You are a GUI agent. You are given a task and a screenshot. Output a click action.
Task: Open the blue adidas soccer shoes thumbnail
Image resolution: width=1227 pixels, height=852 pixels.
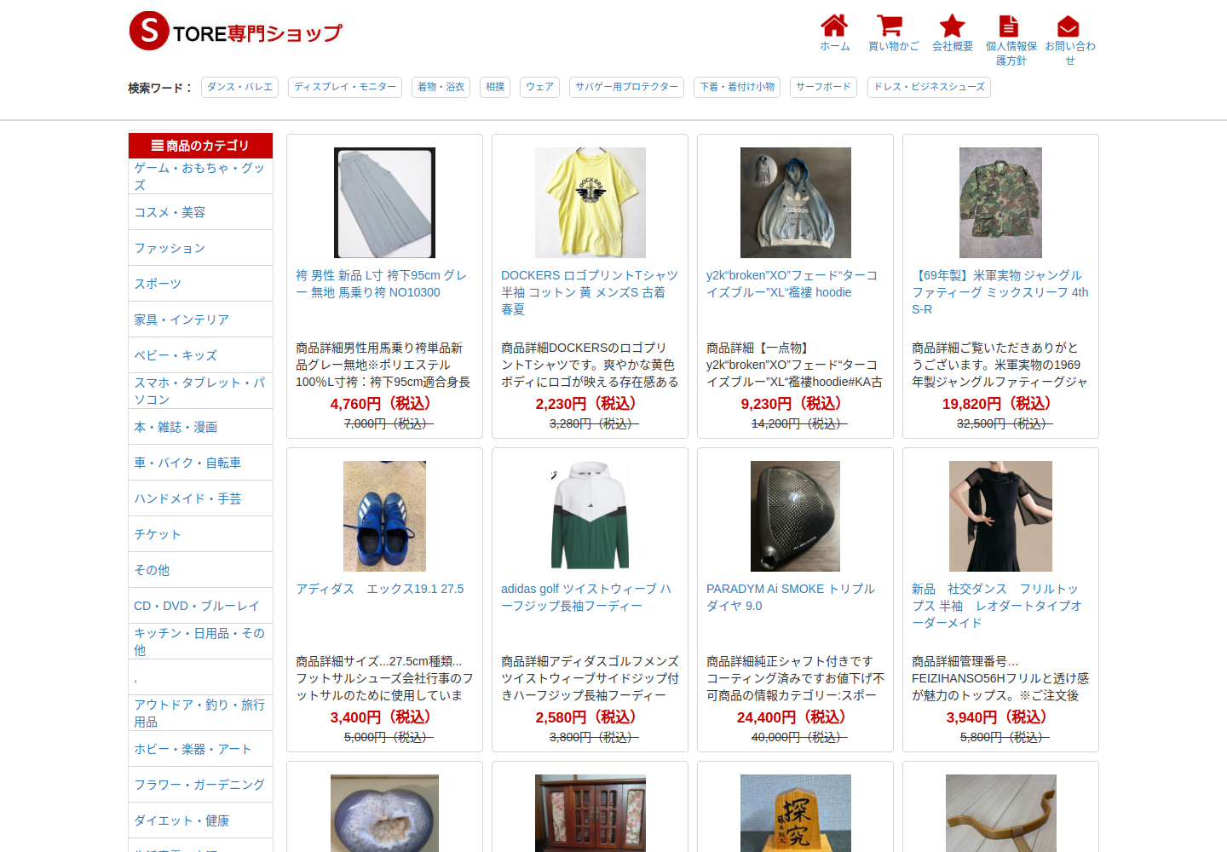[x=384, y=516]
